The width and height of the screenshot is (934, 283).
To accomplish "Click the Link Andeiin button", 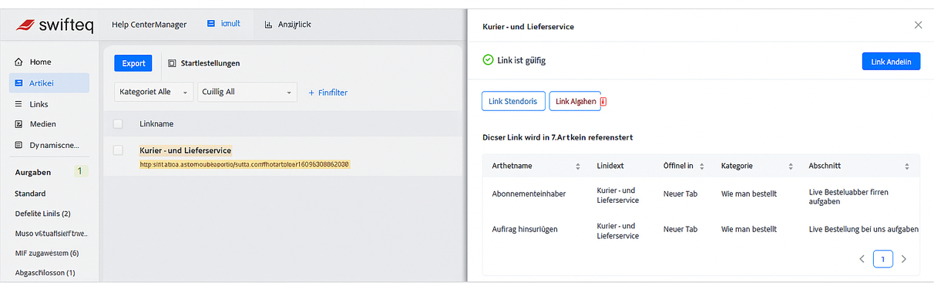I will click(x=891, y=61).
